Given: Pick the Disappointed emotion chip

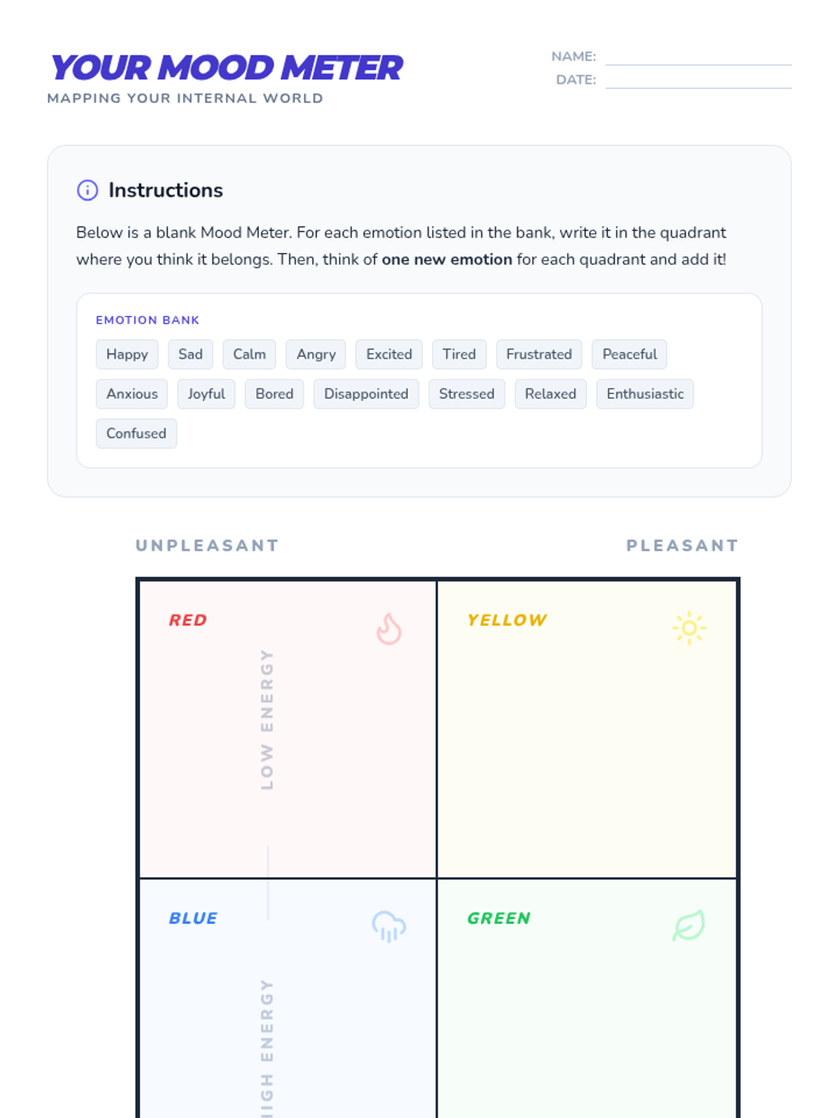Looking at the screenshot, I should coord(366,394).
